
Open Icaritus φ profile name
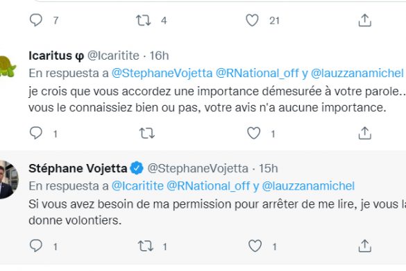tap(56, 56)
